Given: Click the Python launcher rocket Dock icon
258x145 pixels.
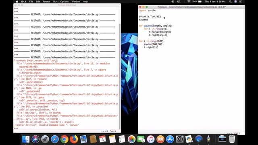Looking at the screenshot, I should click(x=208, y=139).
